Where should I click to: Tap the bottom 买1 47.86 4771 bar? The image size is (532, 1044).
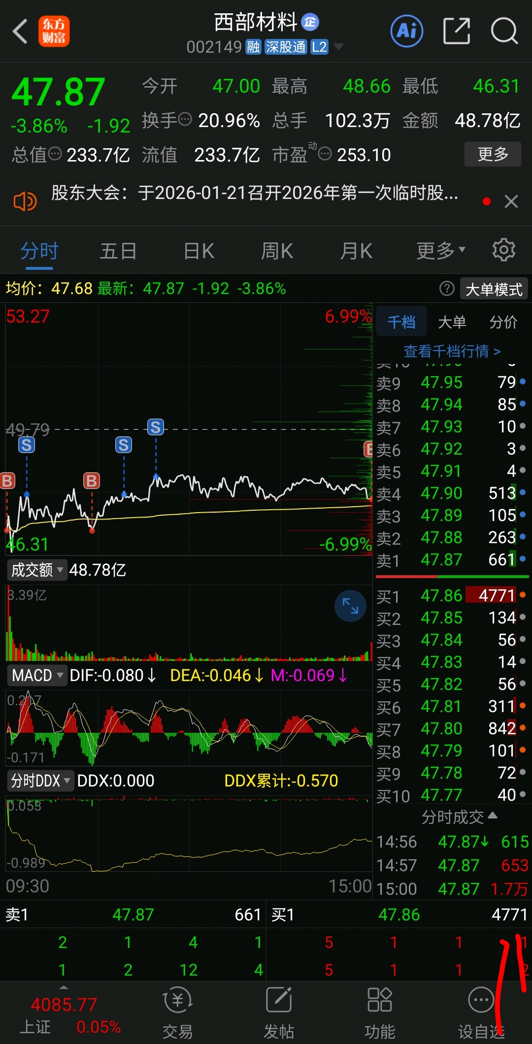click(399, 914)
